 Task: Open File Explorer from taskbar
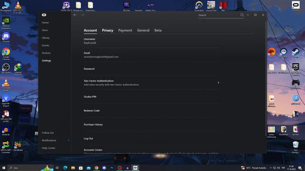click(73, 168)
